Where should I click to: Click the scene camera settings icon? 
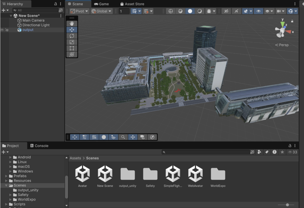click(142, 137)
